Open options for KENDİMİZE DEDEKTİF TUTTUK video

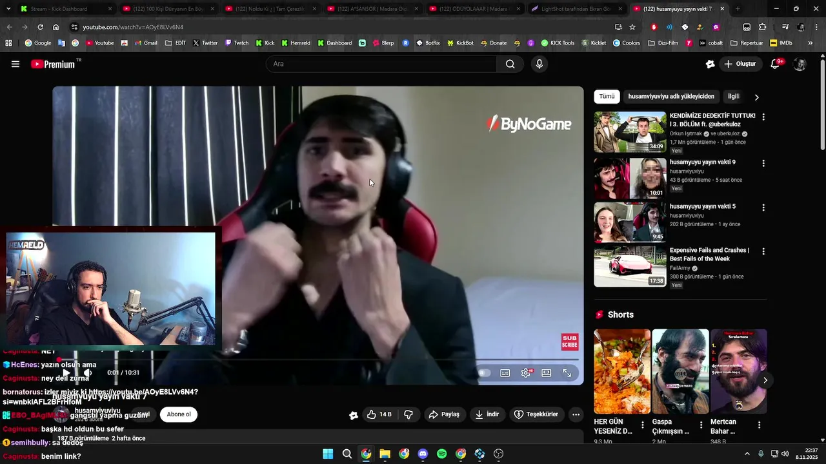[763, 117]
